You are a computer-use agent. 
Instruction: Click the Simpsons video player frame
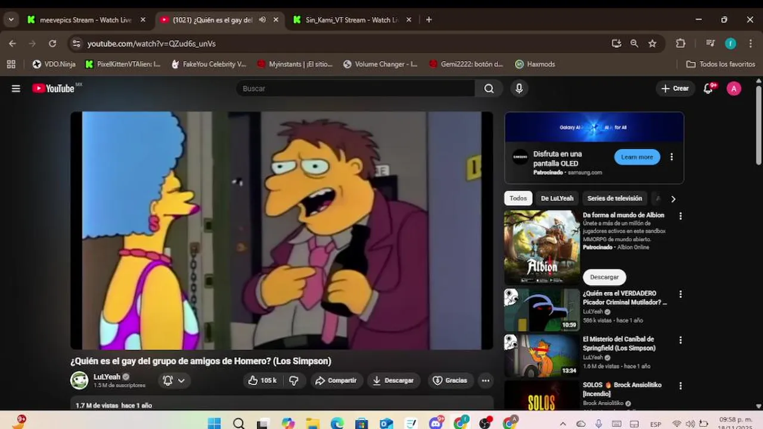coord(282,231)
